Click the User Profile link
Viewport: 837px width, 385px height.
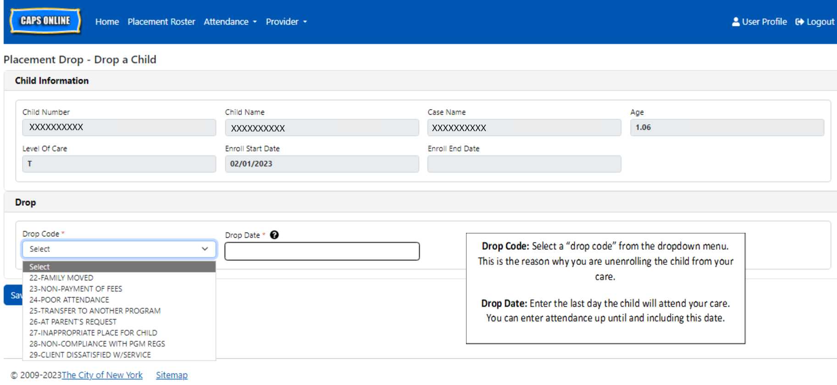tap(759, 22)
